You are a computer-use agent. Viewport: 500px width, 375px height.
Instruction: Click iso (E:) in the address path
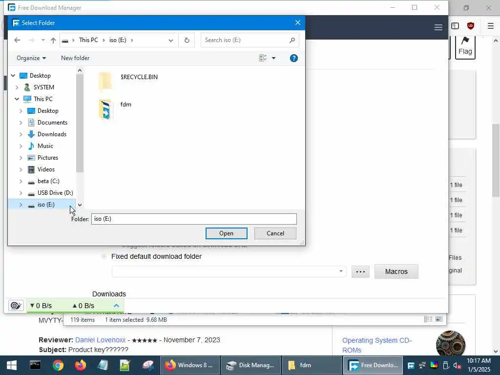tap(118, 40)
